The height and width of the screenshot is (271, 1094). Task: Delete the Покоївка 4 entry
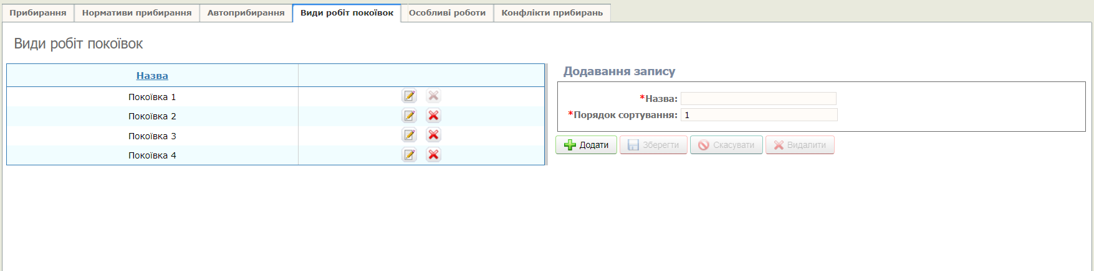click(x=433, y=155)
